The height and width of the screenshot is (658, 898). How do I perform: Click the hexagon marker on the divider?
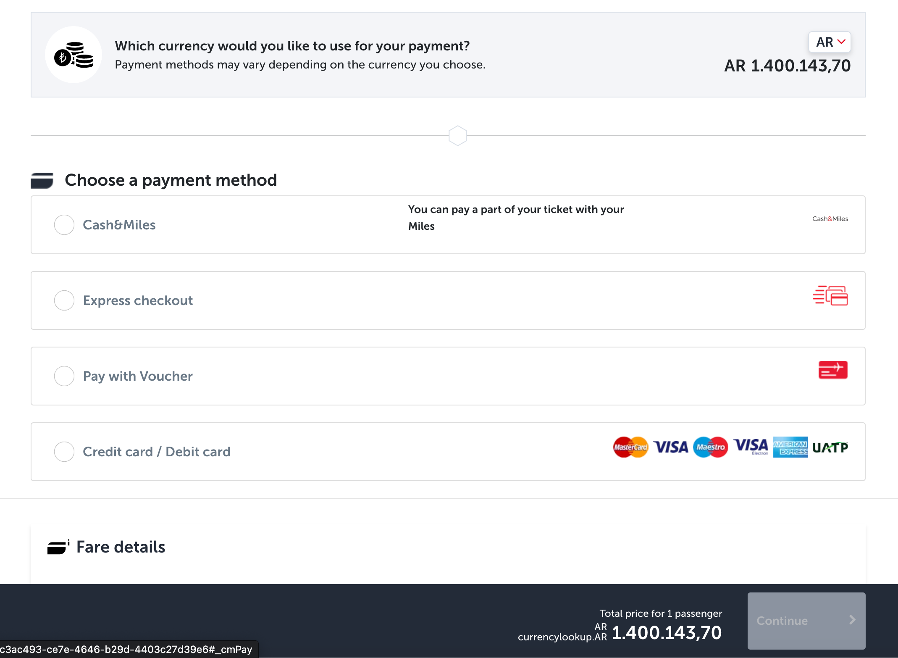click(x=457, y=136)
